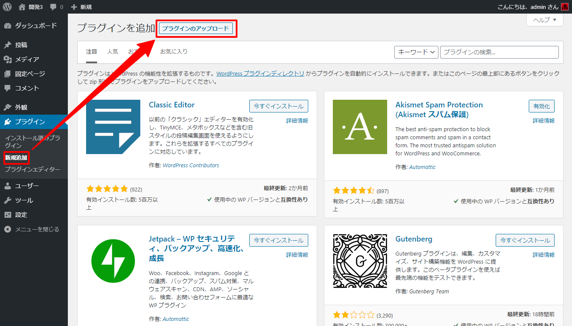Click the Jetpack plugin logo

click(113, 261)
